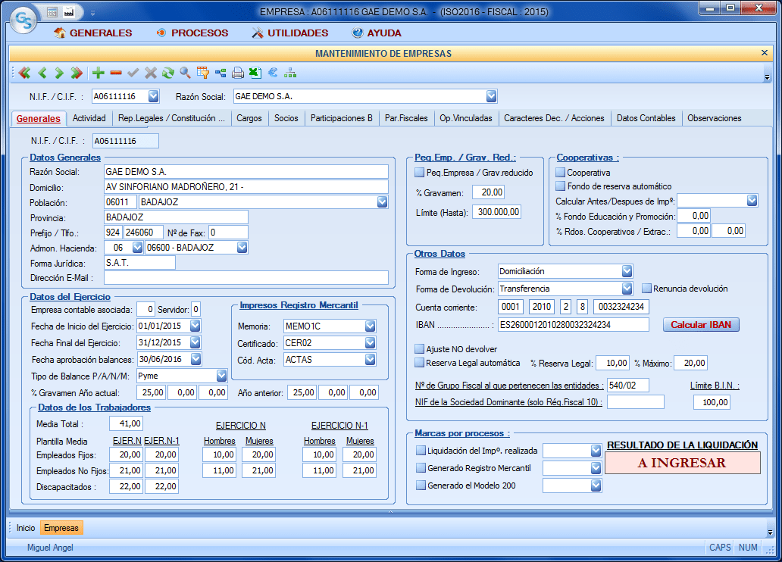
Task: Open the Par.Fiscales tab
Action: click(x=406, y=118)
